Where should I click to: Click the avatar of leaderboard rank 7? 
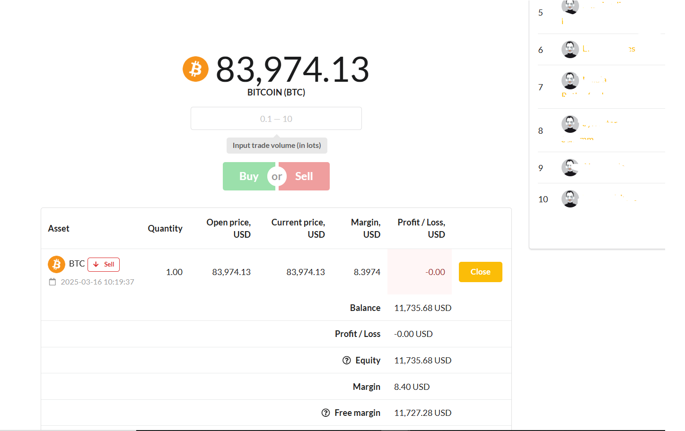570,80
